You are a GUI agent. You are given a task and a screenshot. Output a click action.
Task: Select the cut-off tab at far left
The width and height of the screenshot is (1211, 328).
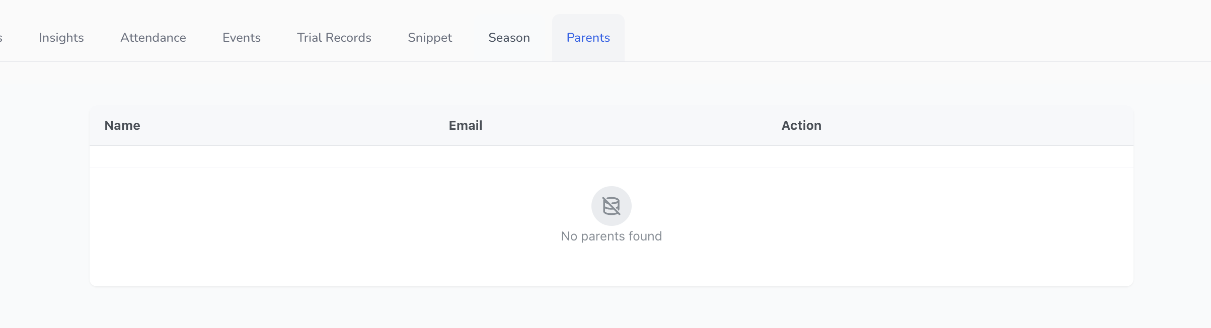[2, 38]
